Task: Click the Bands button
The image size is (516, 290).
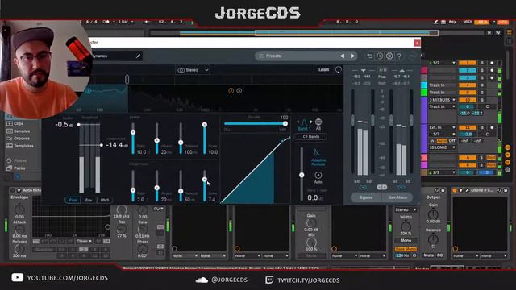Action: [x=310, y=137]
